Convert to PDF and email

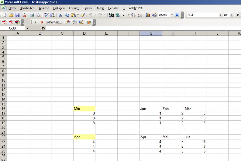11,22
